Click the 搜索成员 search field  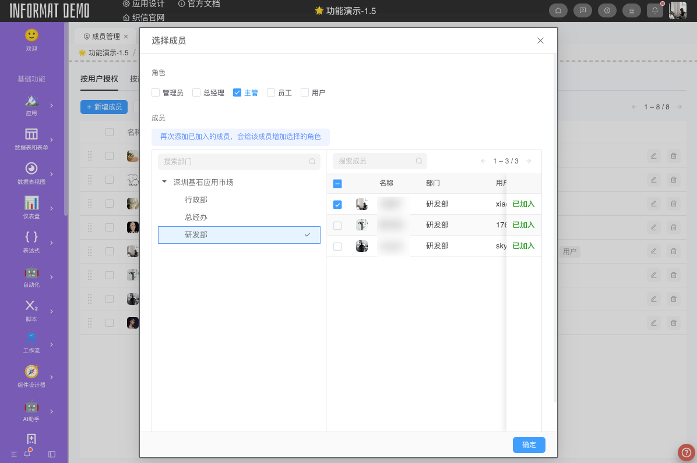pos(379,161)
